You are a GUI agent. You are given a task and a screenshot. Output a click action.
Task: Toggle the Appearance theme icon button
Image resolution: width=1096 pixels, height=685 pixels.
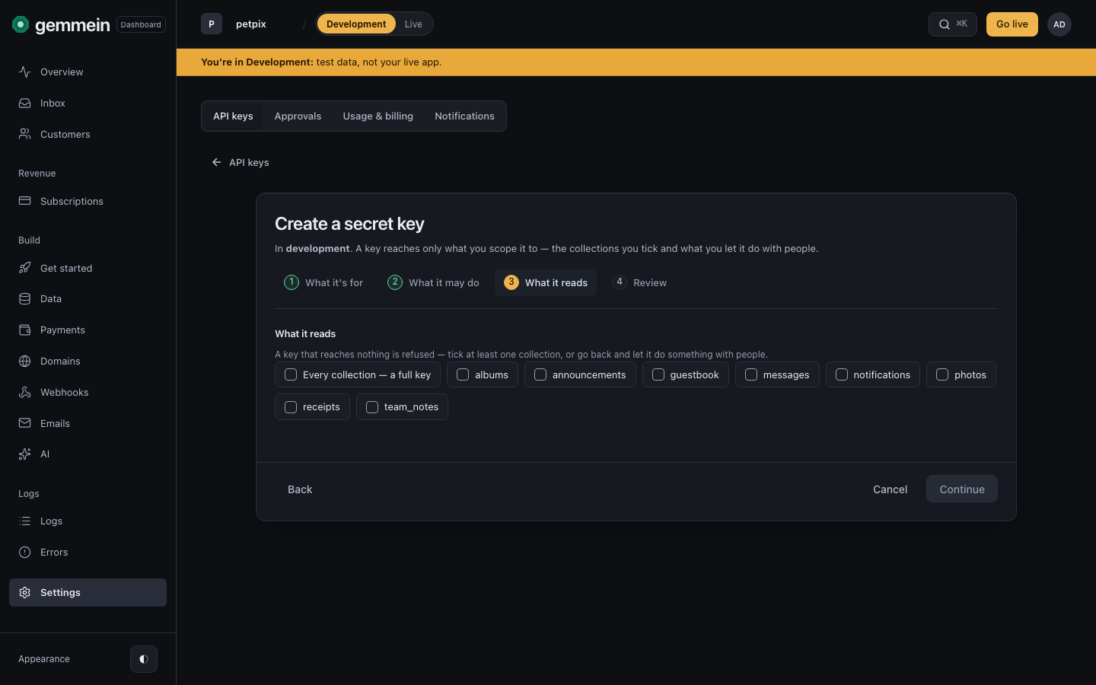pyautogui.click(x=144, y=659)
